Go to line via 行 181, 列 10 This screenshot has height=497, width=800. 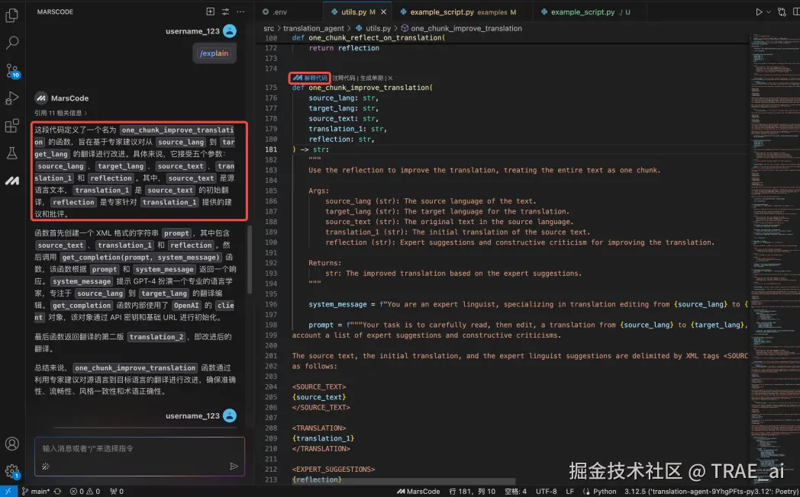coord(472,492)
